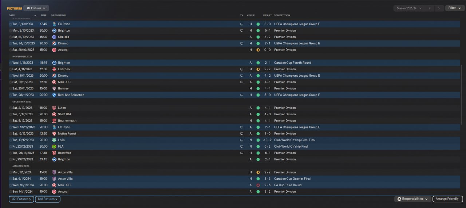
Task: Open the Season 2023/24 dropdown
Action: point(409,8)
